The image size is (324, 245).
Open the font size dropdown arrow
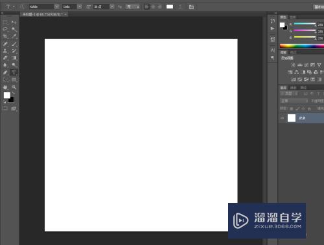click(x=111, y=6)
